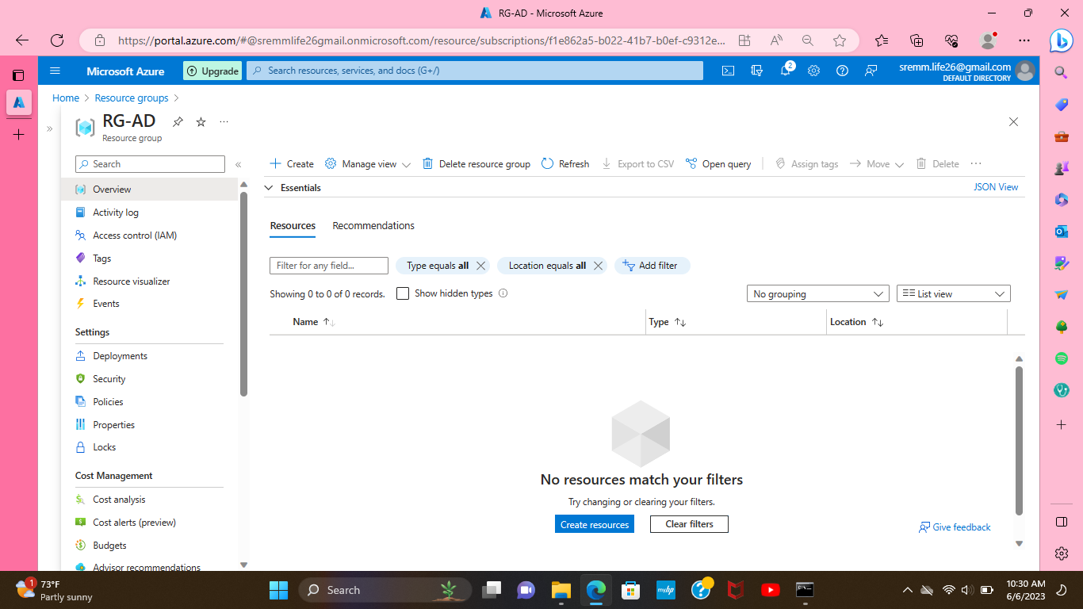Screen dimensions: 1083x609
Task: Open the List view dropdown
Action: (x=953, y=293)
